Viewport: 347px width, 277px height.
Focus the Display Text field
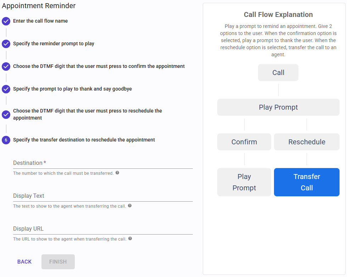[103, 196]
